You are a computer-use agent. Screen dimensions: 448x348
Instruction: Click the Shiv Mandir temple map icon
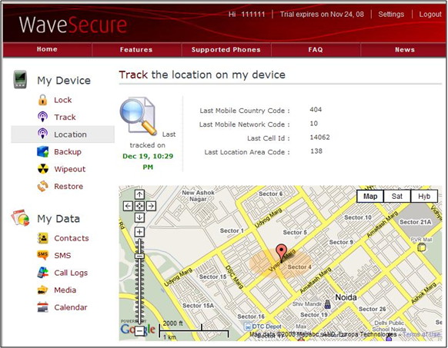tap(327, 305)
